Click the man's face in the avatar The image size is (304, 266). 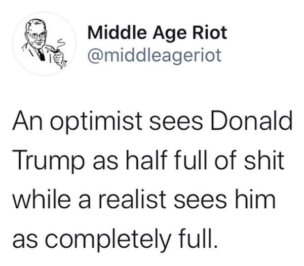click(36, 36)
